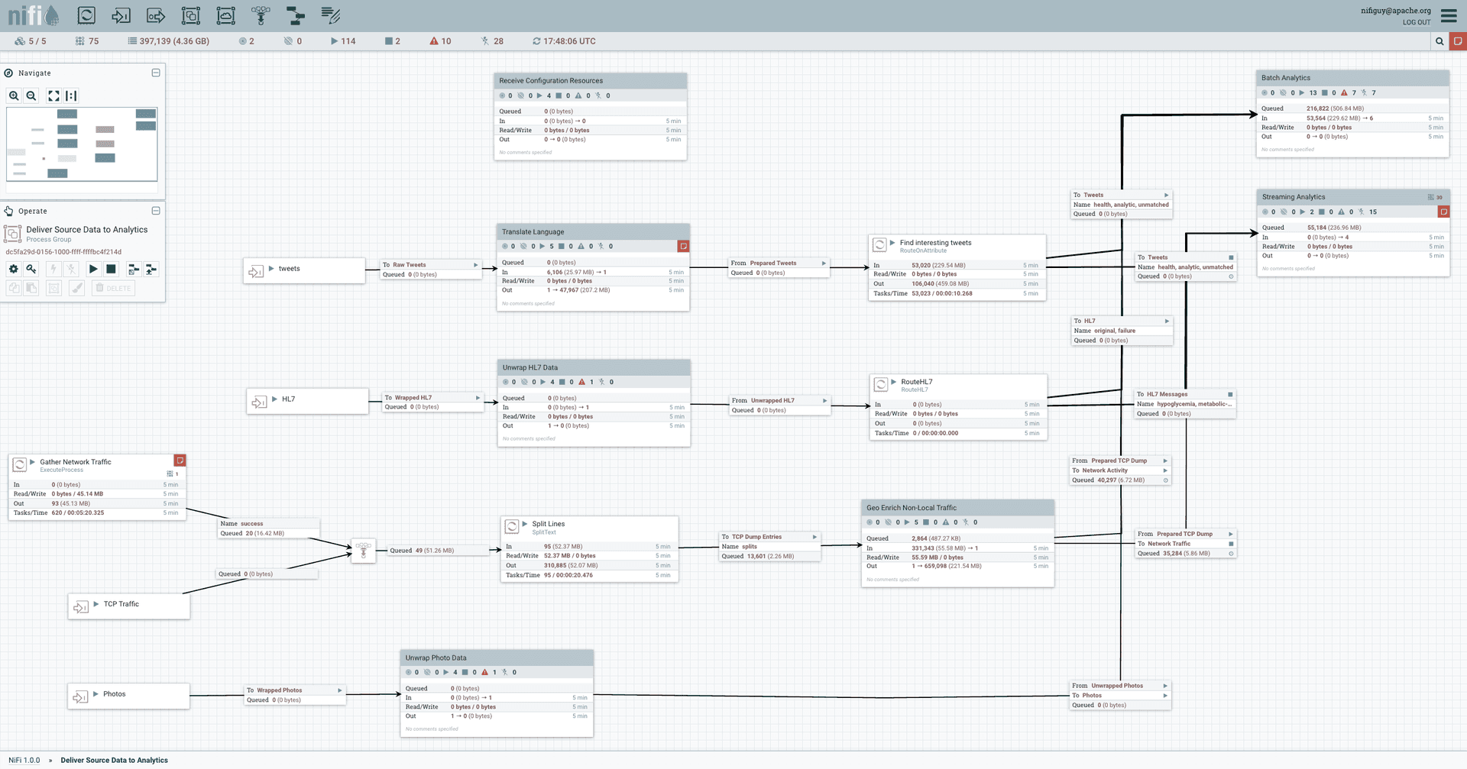Select the Remote Process Group toolbar icon

click(x=225, y=15)
